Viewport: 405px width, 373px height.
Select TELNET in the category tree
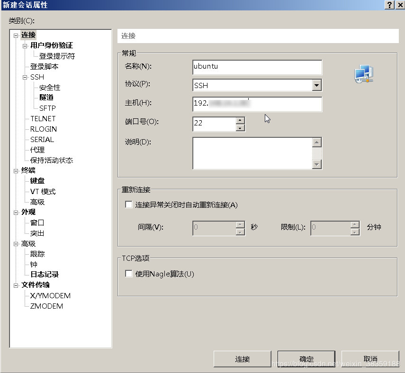pyautogui.click(x=43, y=118)
